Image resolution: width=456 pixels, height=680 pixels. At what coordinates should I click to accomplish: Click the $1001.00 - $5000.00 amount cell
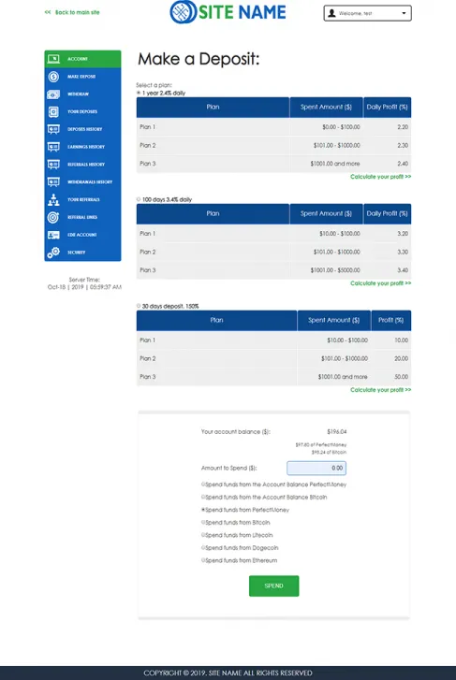[326, 270]
